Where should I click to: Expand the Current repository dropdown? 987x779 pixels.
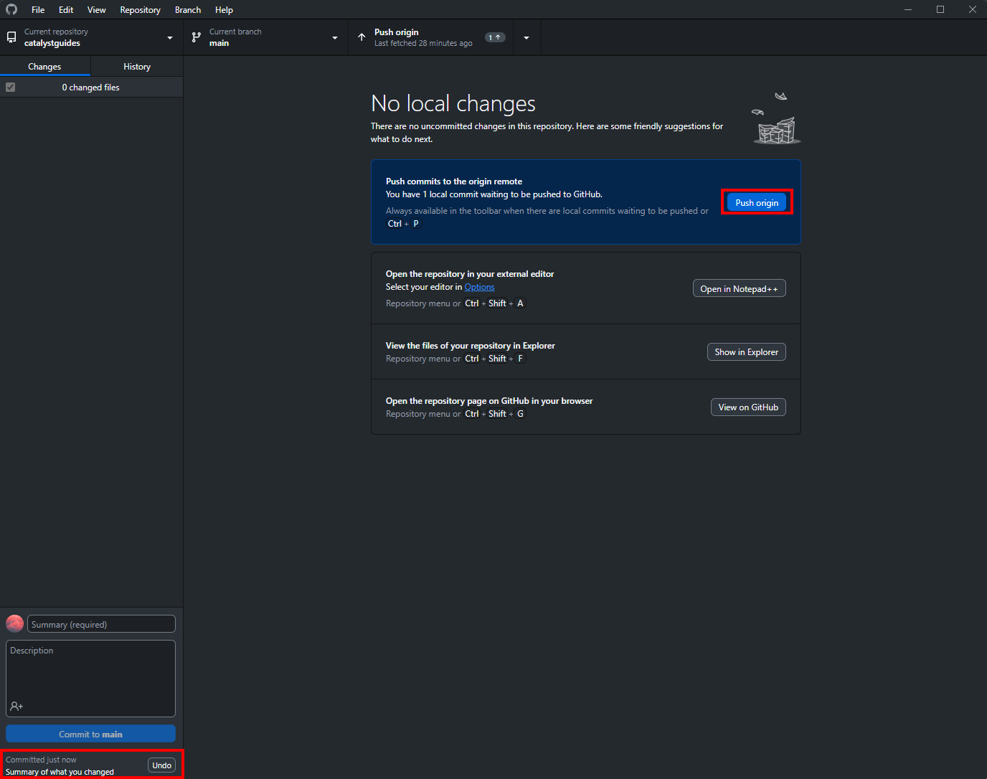click(x=170, y=37)
